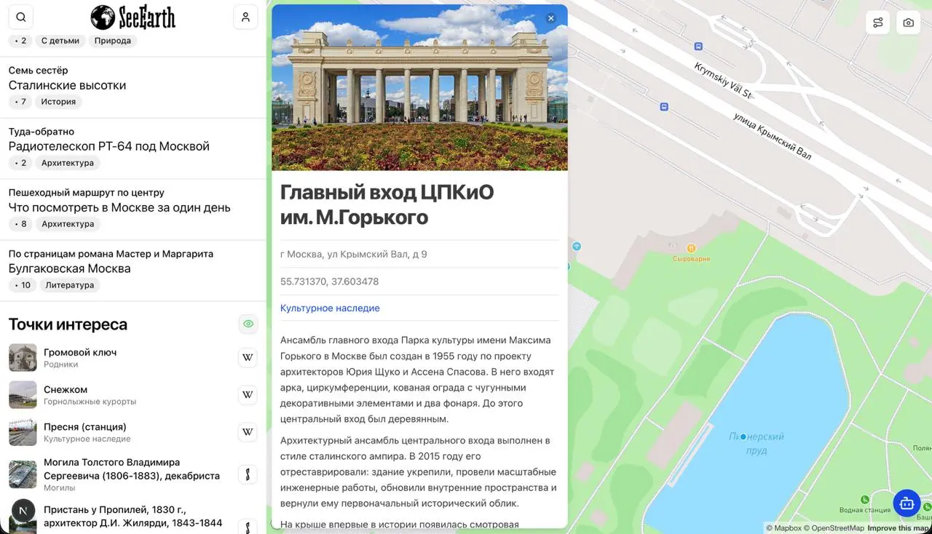The image size is (932, 534).
Task: Click the Improve this map link
Action: (x=899, y=528)
